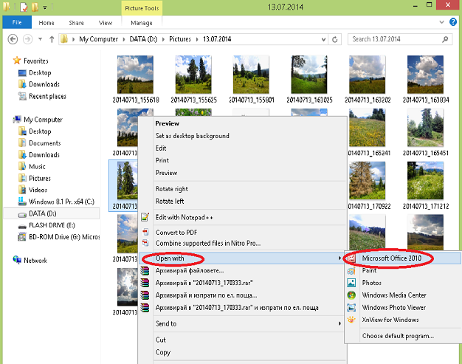
Task: Open the Manage ribbon tab
Action: pyautogui.click(x=142, y=23)
